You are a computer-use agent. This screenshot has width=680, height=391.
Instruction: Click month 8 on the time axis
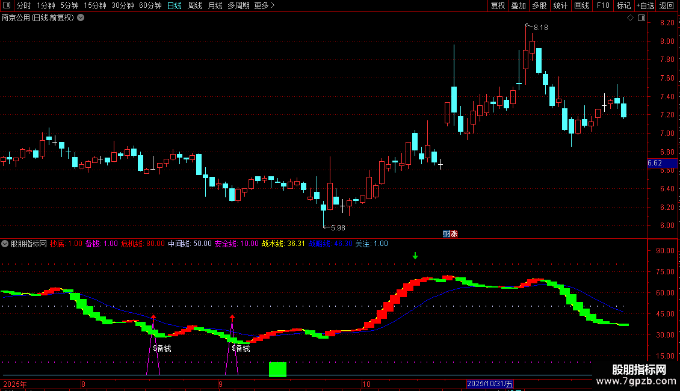click(83, 384)
